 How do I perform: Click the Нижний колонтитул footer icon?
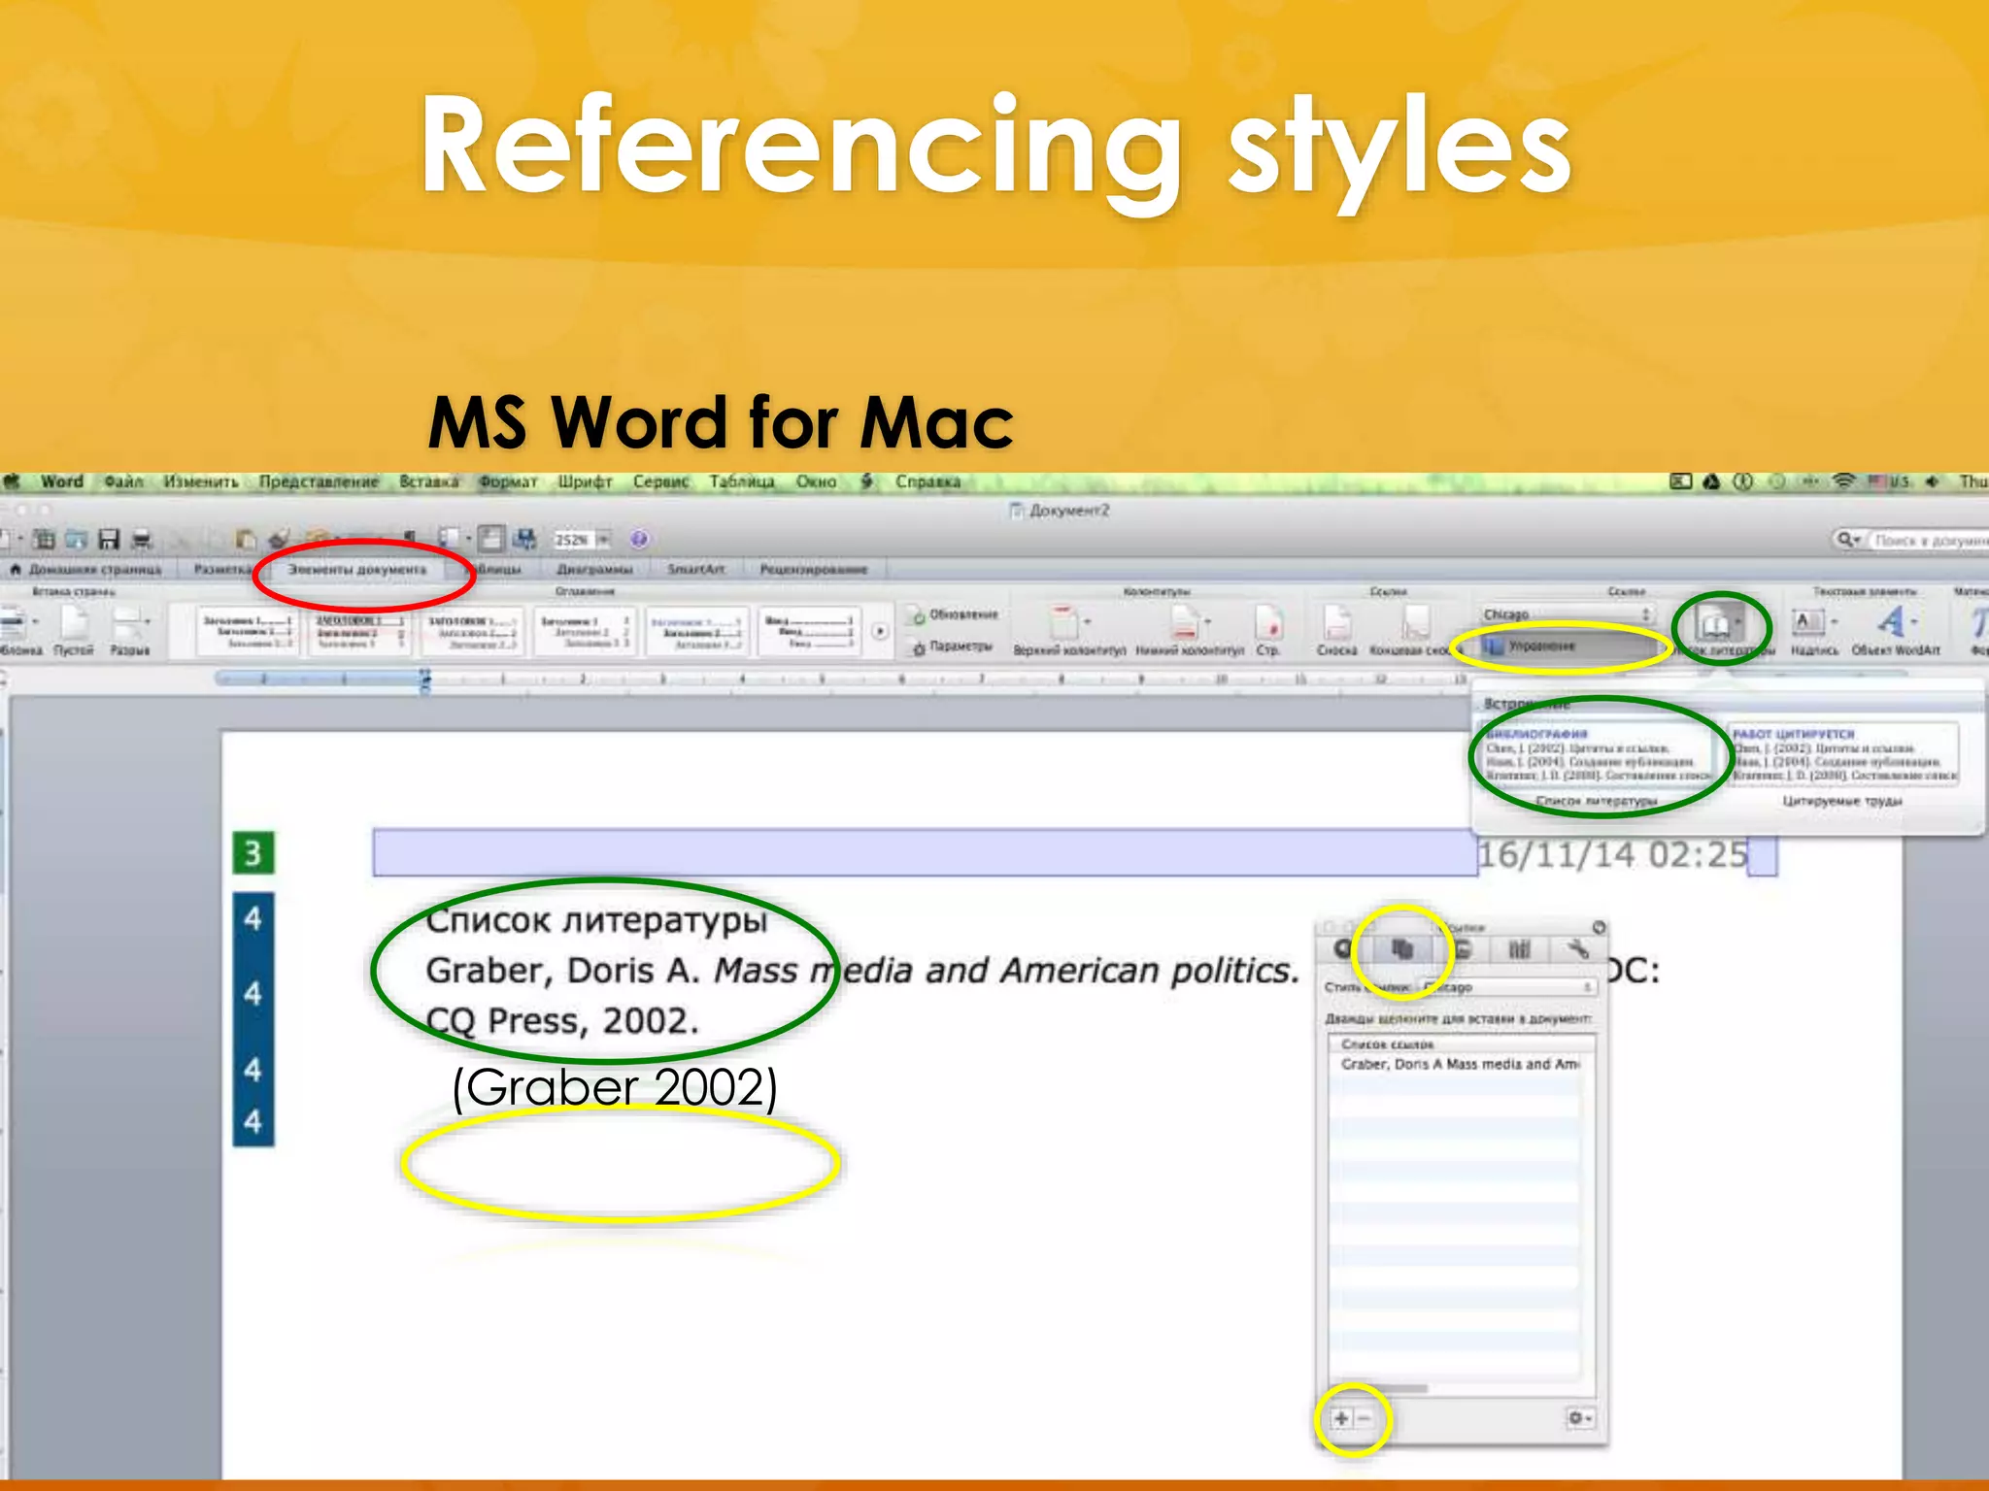pyautogui.click(x=1186, y=621)
